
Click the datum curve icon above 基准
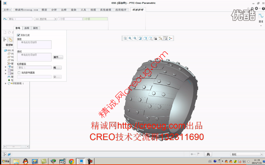261,16
